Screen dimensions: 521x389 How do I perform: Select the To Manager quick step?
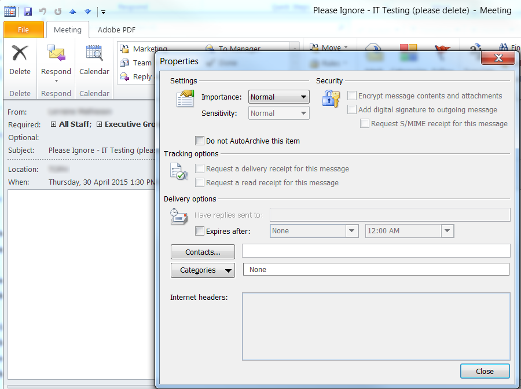point(233,49)
